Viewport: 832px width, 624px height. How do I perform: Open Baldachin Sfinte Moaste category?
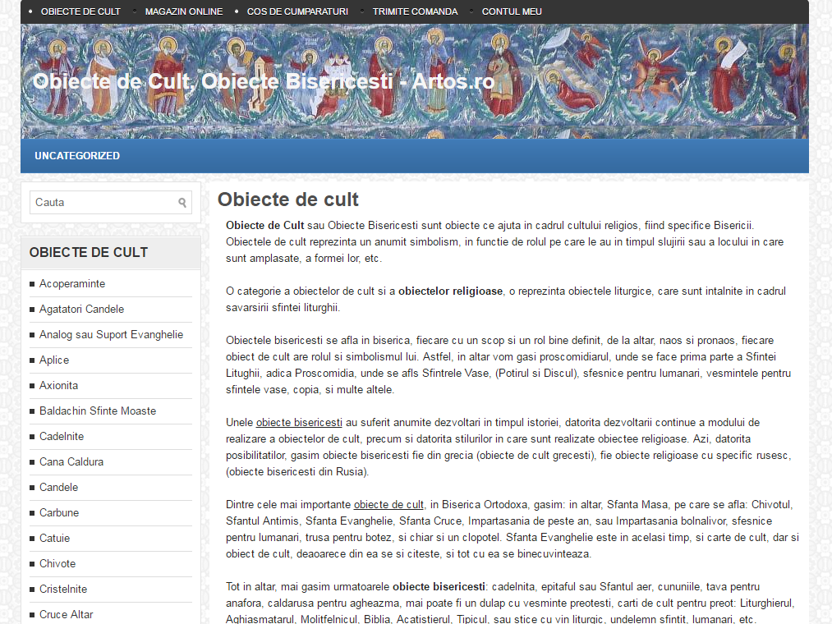98,411
